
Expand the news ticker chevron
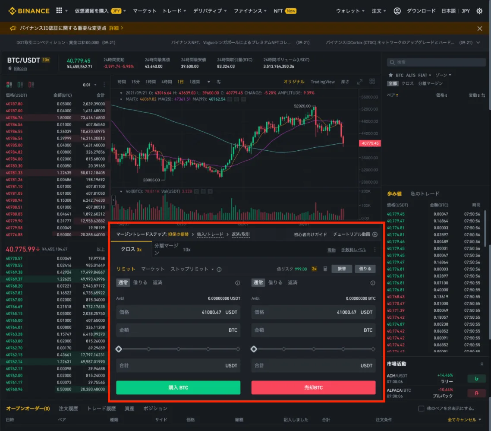coord(478,43)
